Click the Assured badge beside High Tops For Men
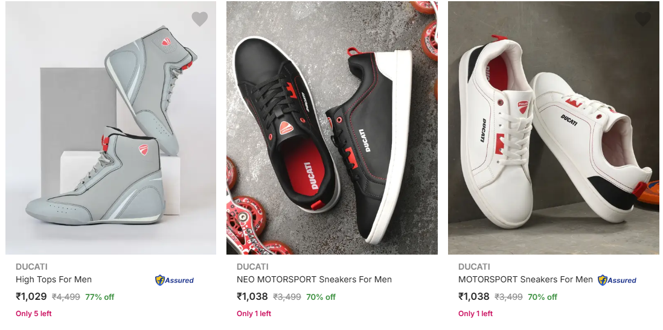 click(175, 280)
